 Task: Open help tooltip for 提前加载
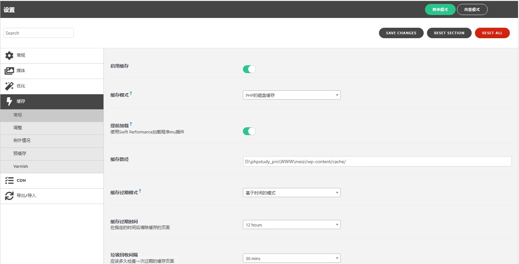[x=131, y=124]
